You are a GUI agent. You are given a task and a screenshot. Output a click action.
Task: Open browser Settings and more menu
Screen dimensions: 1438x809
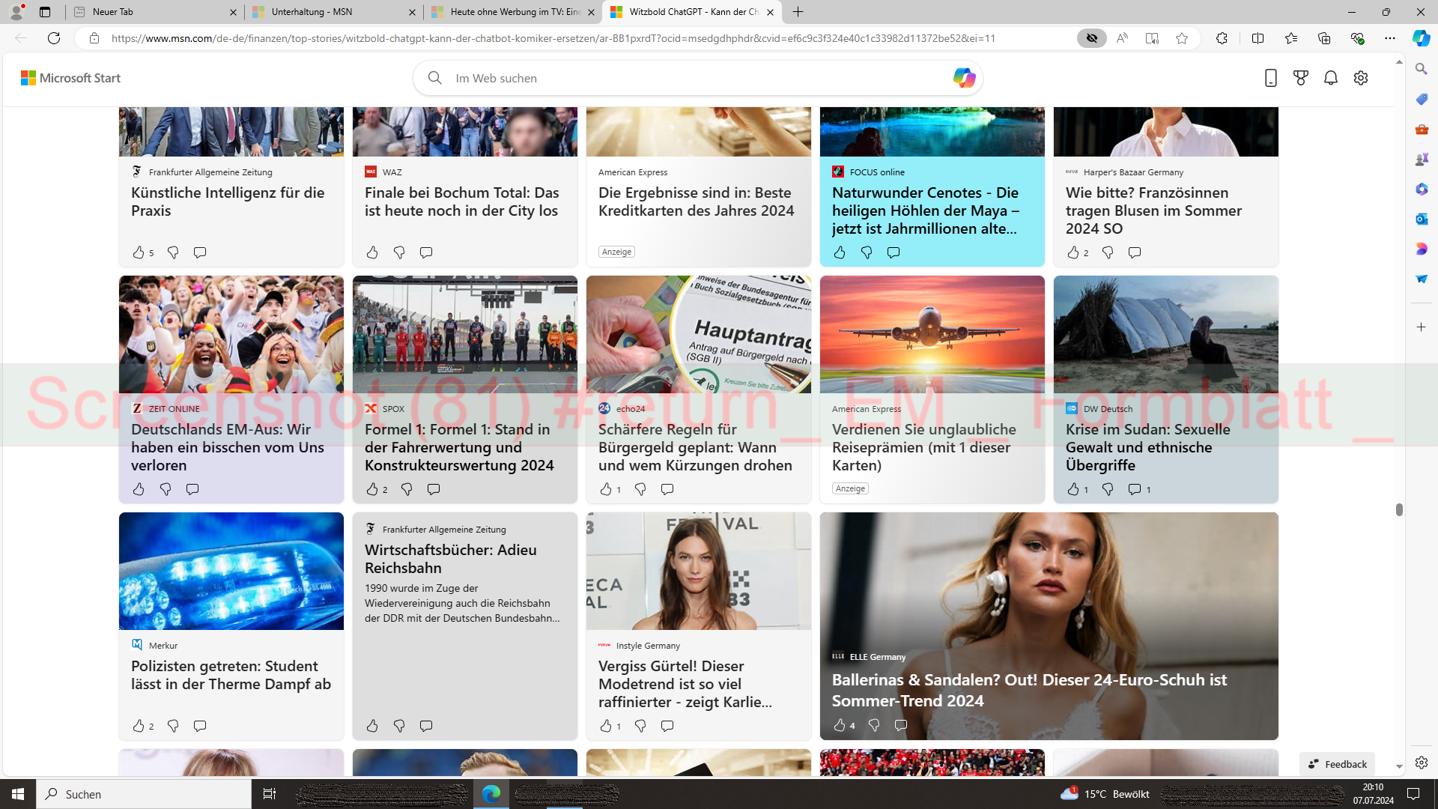point(1390,38)
